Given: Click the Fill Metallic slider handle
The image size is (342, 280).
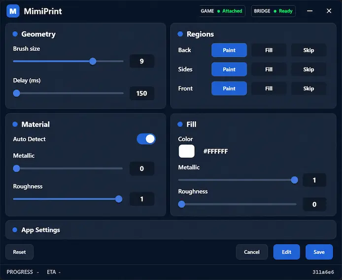Looking at the screenshot, I should tap(295, 180).
